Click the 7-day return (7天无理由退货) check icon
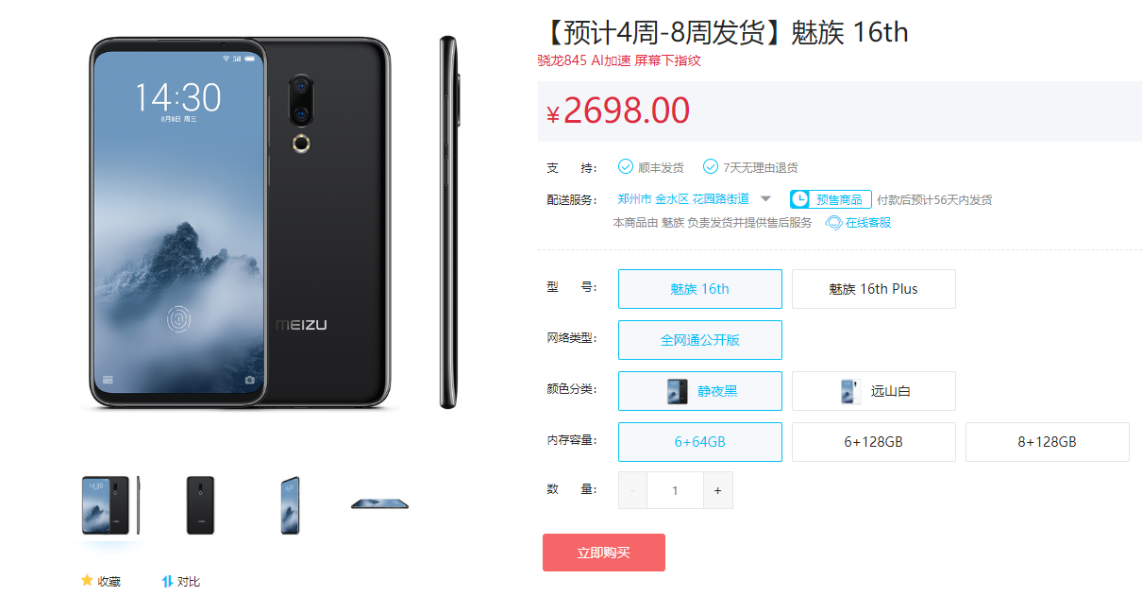1142x596 pixels. click(711, 167)
